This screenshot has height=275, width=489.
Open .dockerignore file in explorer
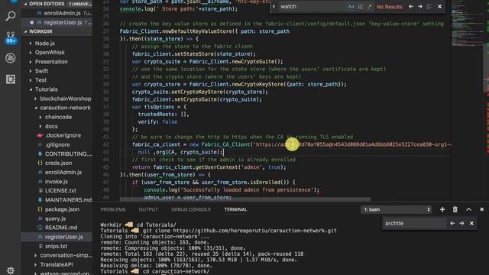[x=57, y=135]
